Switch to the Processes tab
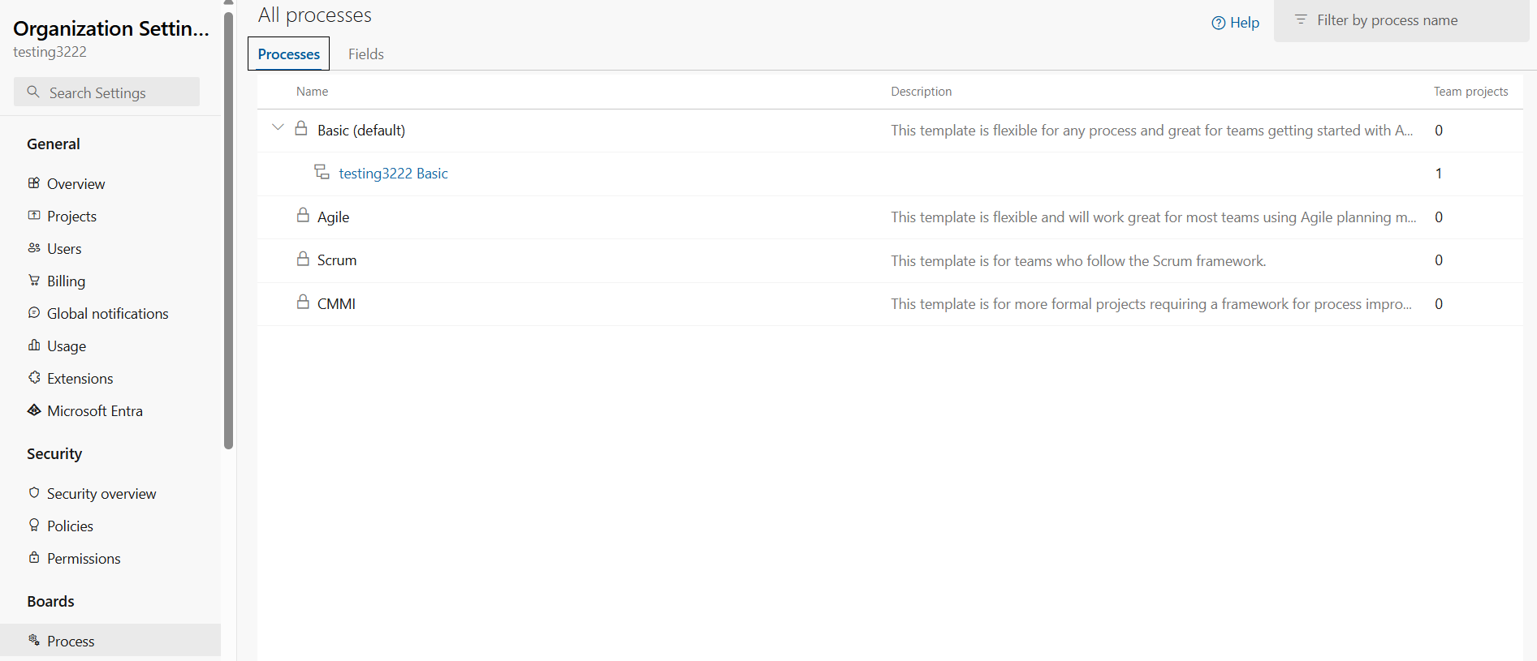The image size is (1537, 661). [289, 54]
